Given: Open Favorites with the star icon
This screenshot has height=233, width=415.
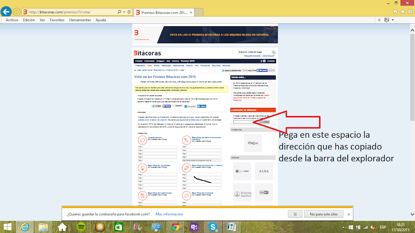Looking at the screenshot, I should click(x=403, y=12).
